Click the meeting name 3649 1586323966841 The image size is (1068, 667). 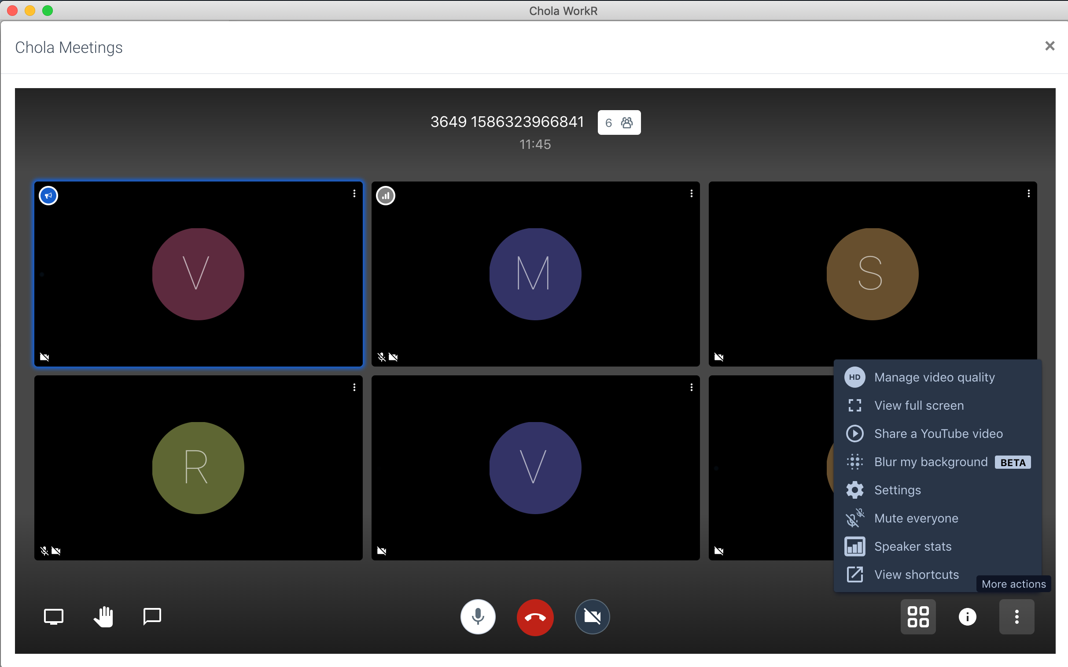507,122
